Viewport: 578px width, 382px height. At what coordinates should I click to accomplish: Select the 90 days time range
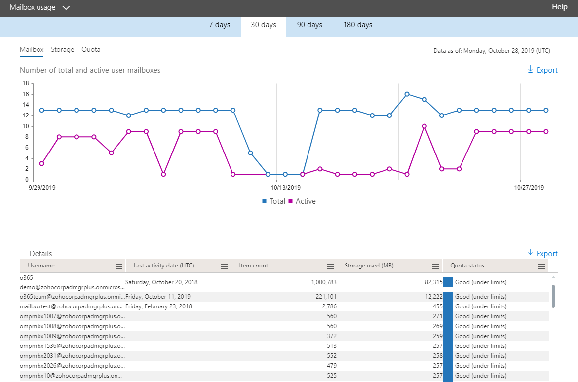pyautogui.click(x=309, y=25)
